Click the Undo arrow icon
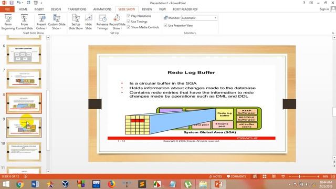The width and height of the screenshot is (336, 189). 19,3
